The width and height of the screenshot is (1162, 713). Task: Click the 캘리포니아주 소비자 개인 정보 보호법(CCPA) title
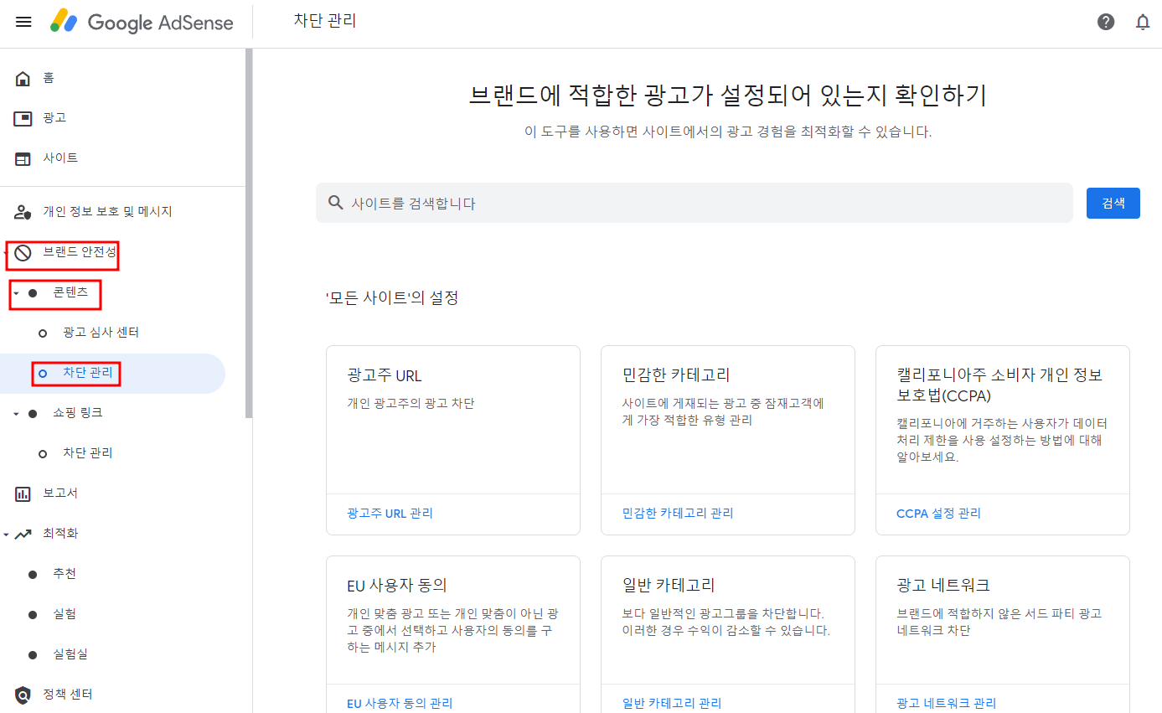[999, 385]
